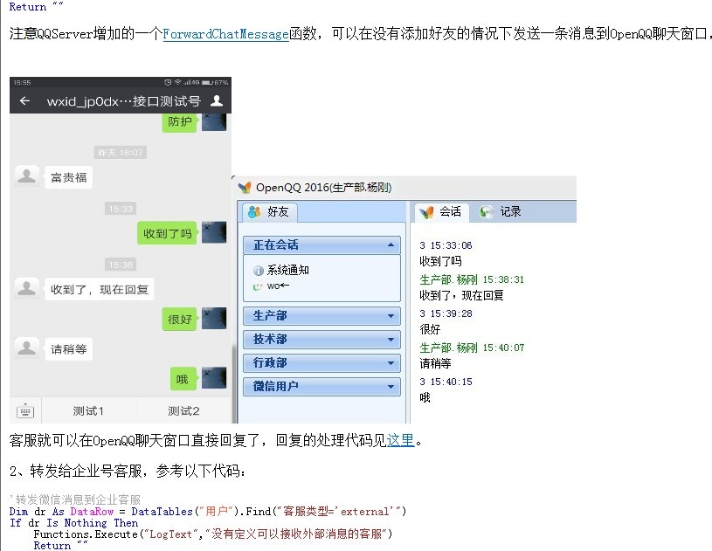
Task: Tap the back arrow in the WeChat header
Action: pos(24,100)
